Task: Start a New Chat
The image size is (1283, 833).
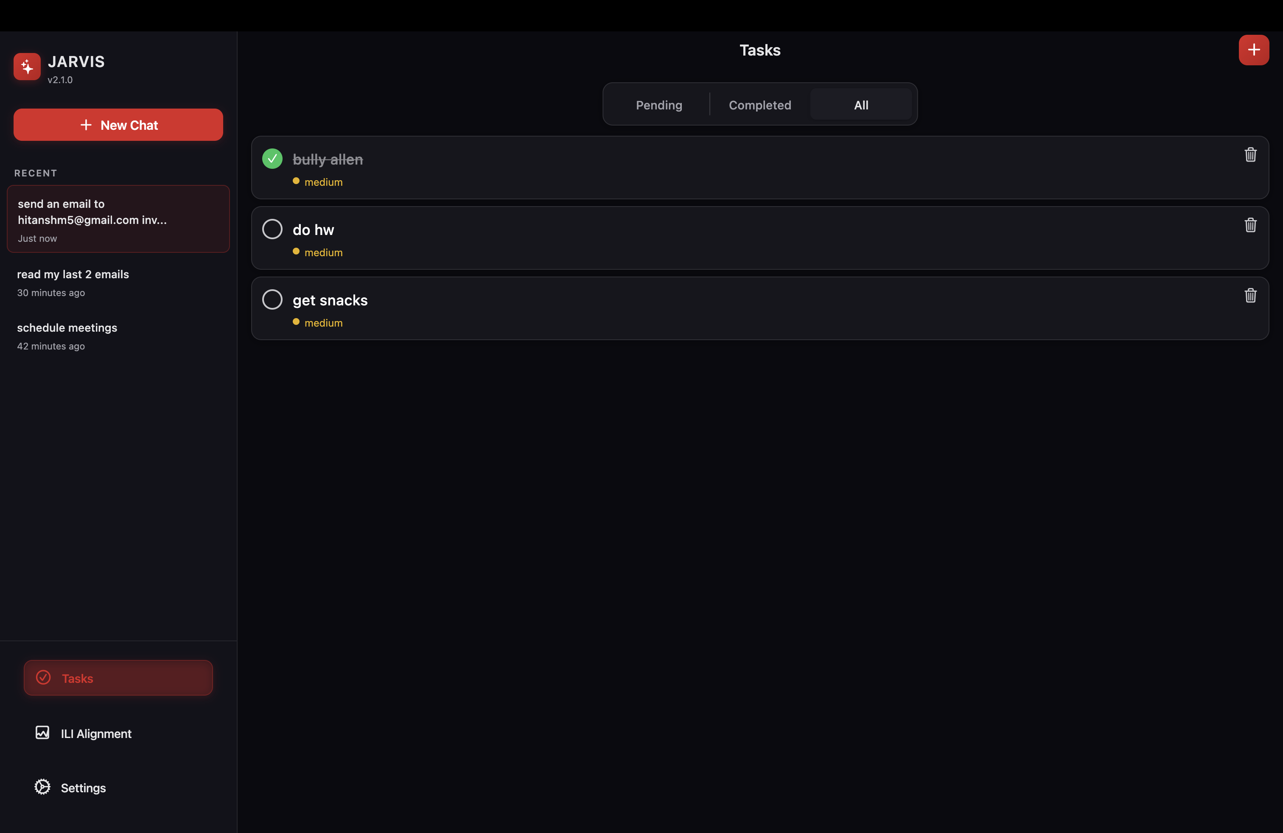Action: (x=118, y=125)
